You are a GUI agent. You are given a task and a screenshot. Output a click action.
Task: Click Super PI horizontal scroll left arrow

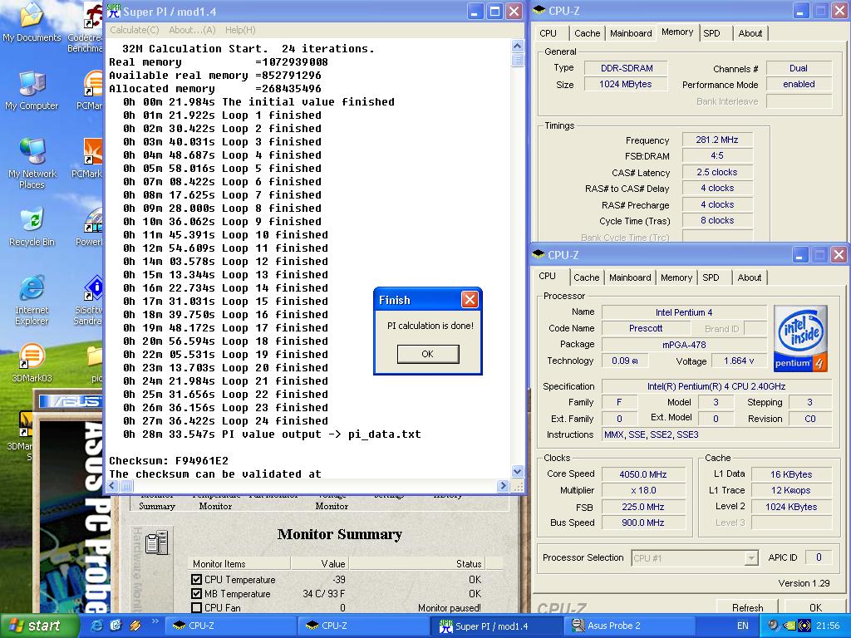113,485
